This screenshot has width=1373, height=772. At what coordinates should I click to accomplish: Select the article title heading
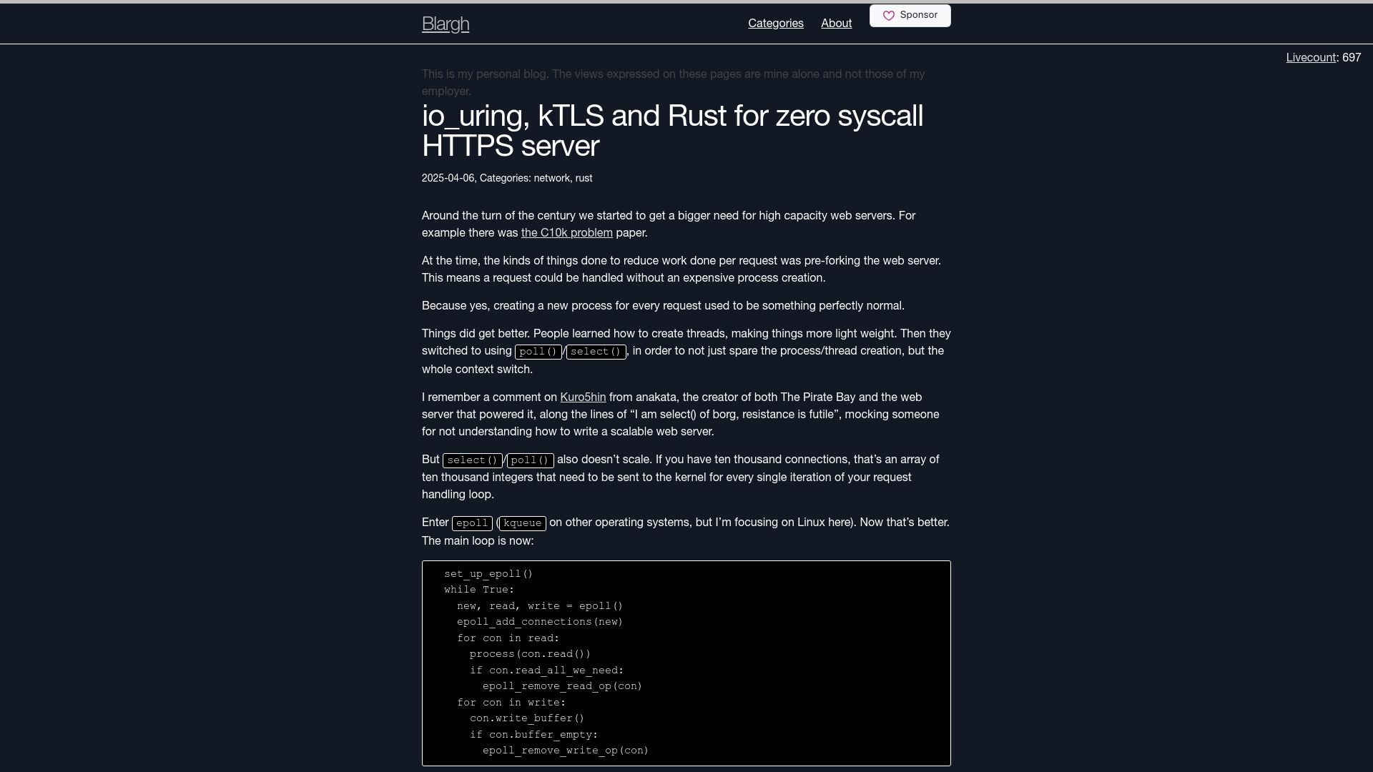coord(672,132)
